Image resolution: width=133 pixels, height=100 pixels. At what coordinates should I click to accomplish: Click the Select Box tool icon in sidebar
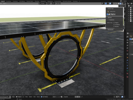pyautogui.click(x=108, y=11)
